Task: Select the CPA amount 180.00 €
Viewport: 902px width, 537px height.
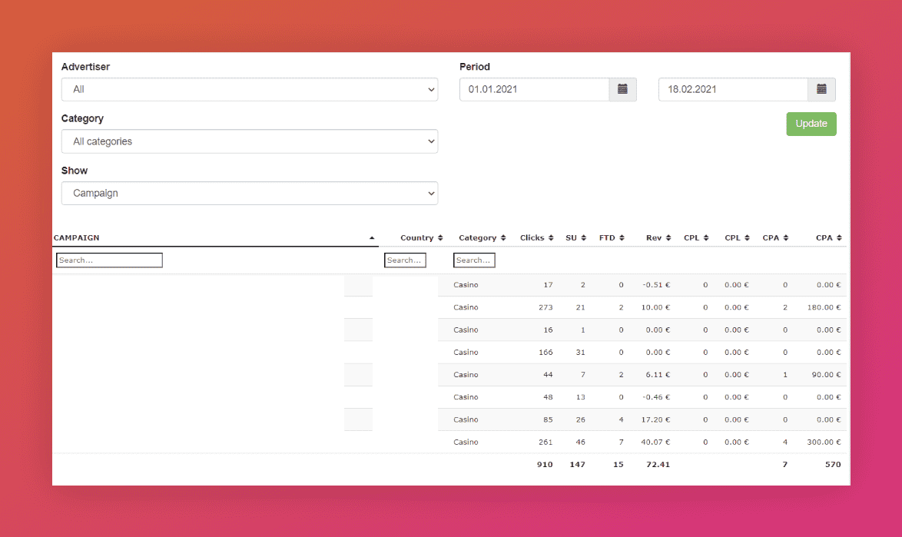Action: (824, 307)
